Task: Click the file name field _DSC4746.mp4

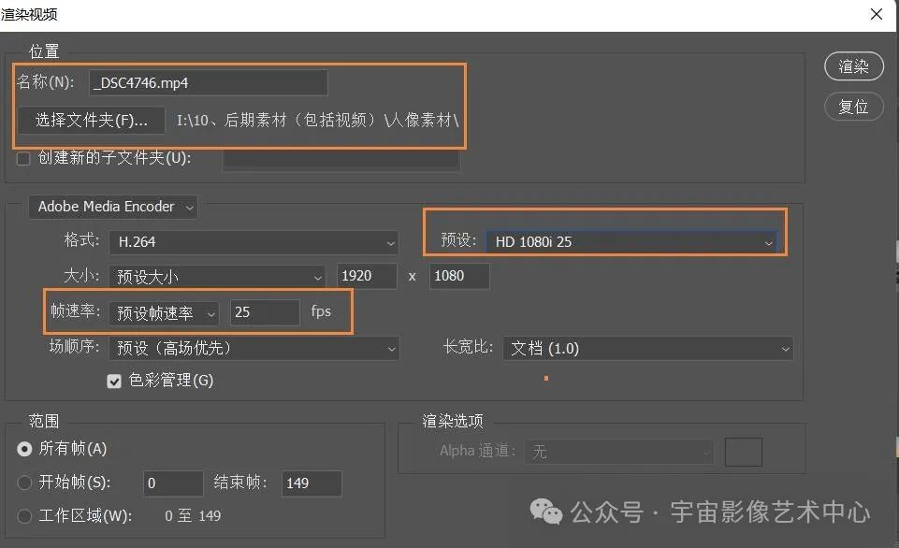Action: [209, 82]
